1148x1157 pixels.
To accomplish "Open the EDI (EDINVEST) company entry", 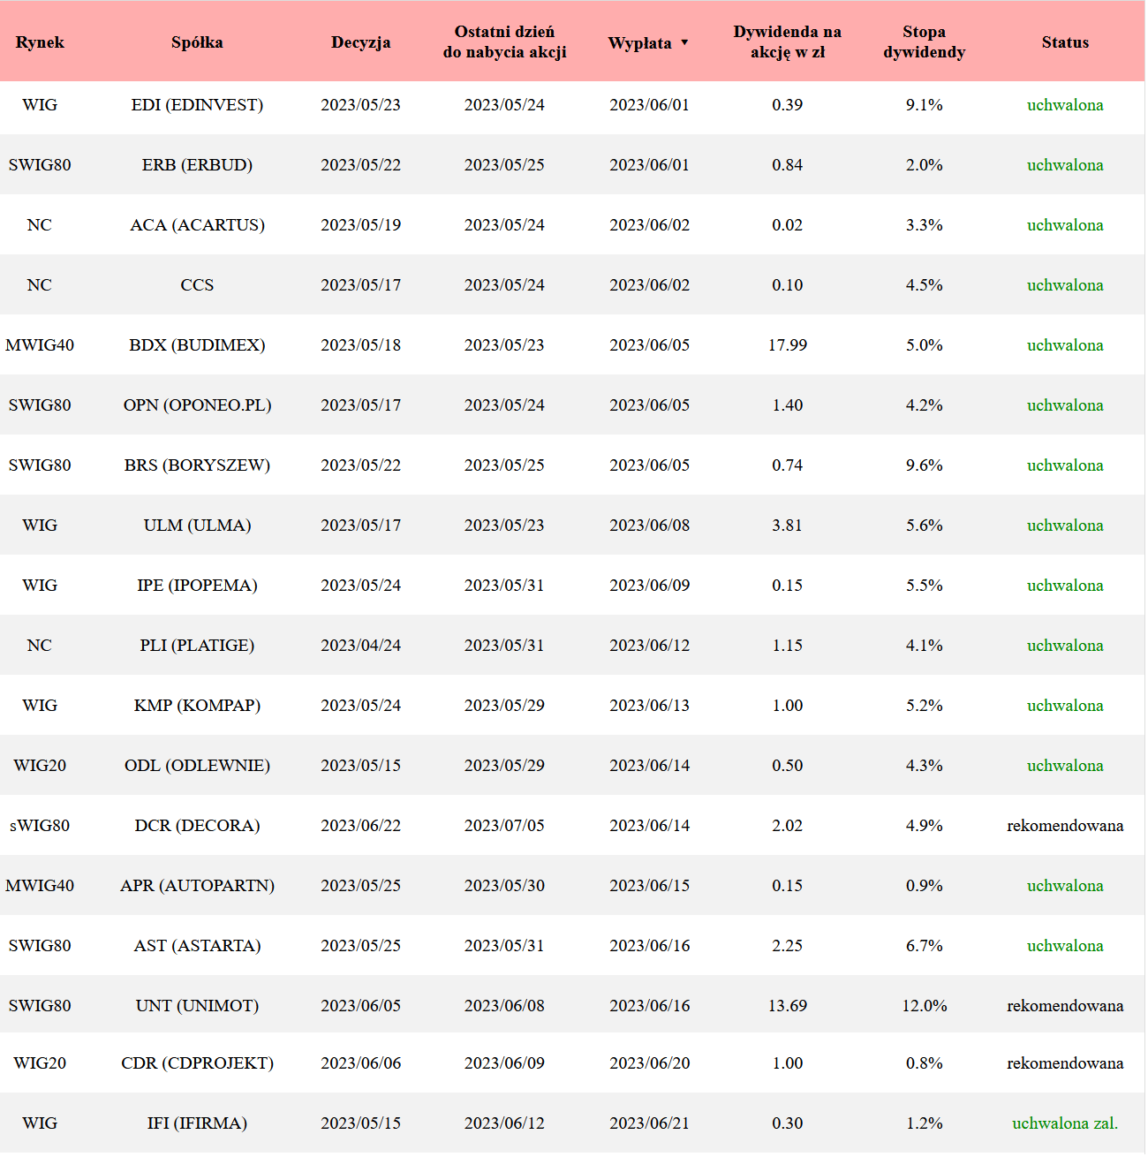I will point(197,105).
